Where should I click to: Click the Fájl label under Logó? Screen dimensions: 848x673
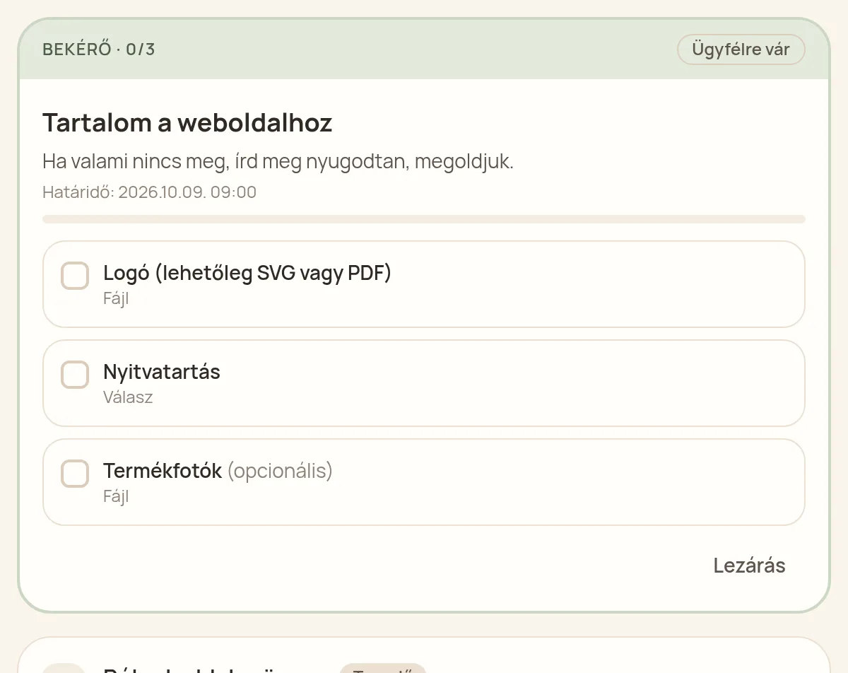point(116,298)
